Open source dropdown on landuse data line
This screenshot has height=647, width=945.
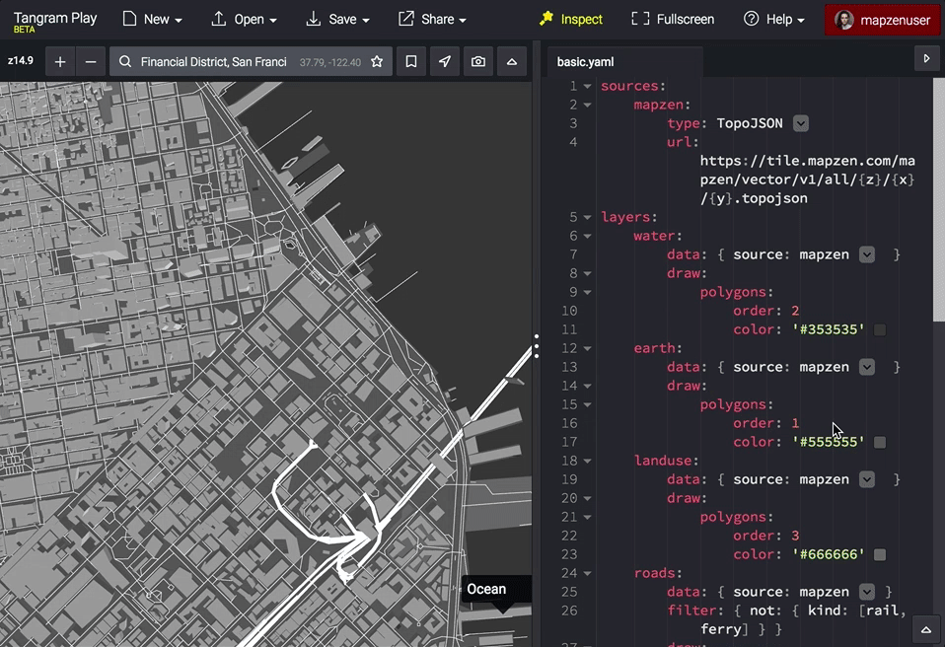coord(867,479)
